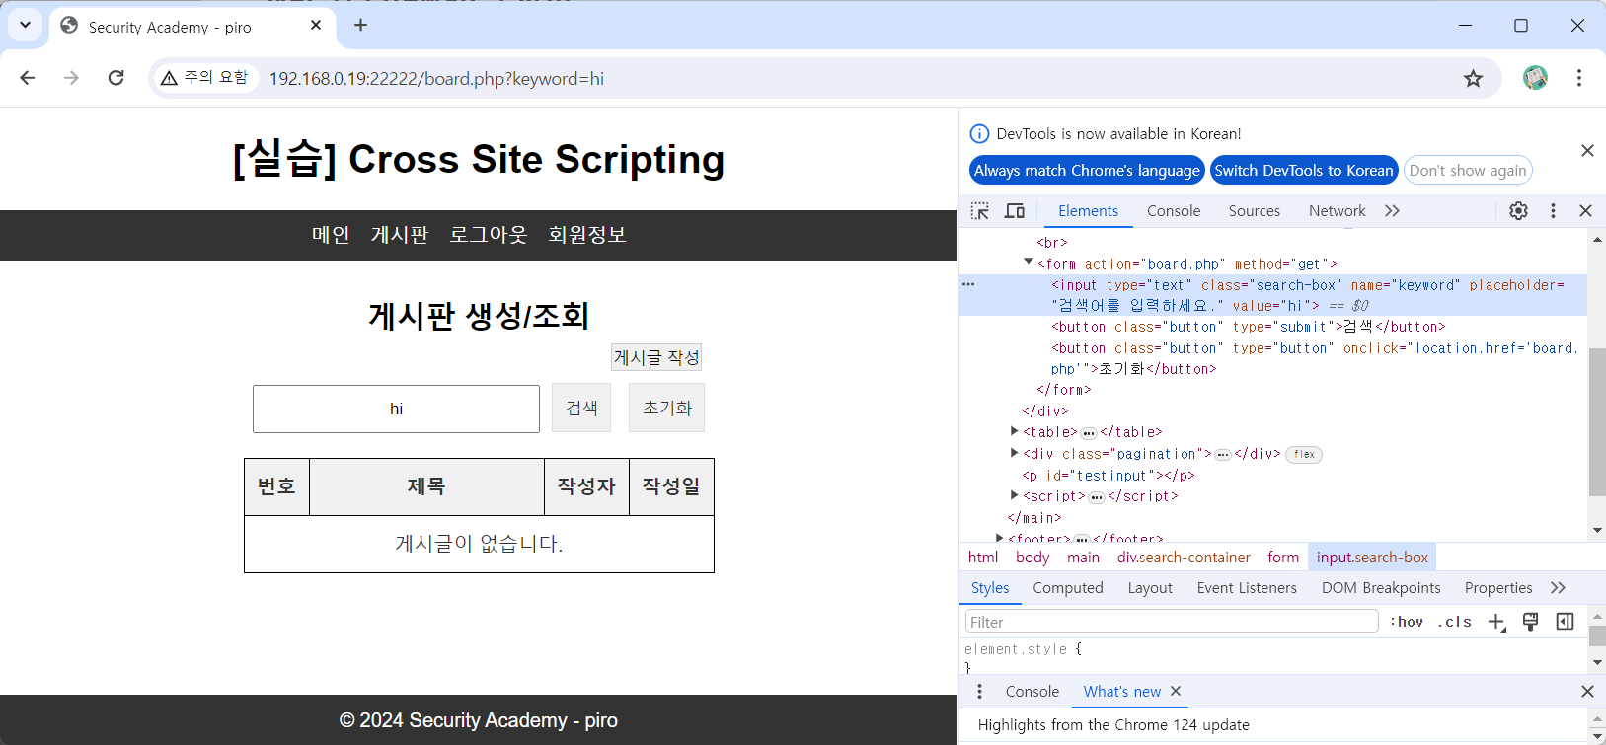Viewport: 1606px width, 745px height.
Task: Expand the script element node
Action: pyautogui.click(x=1015, y=495)
